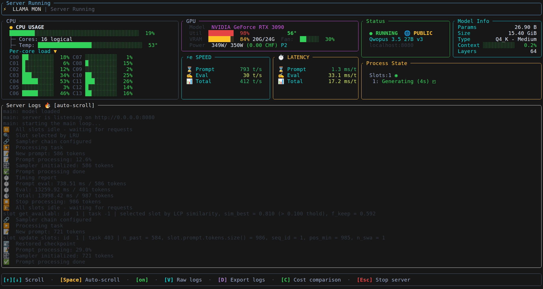Click the lightning bolt icon beside LLAMA MON

tap(5, 9)
